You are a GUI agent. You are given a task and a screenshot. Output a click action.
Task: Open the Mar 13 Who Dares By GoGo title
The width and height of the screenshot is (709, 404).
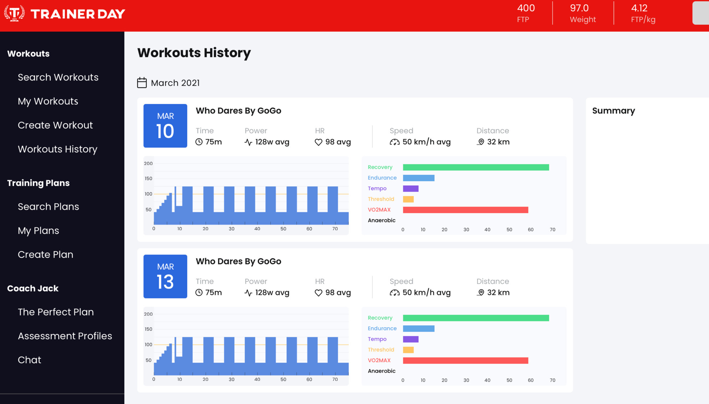(x=238, y=261)
